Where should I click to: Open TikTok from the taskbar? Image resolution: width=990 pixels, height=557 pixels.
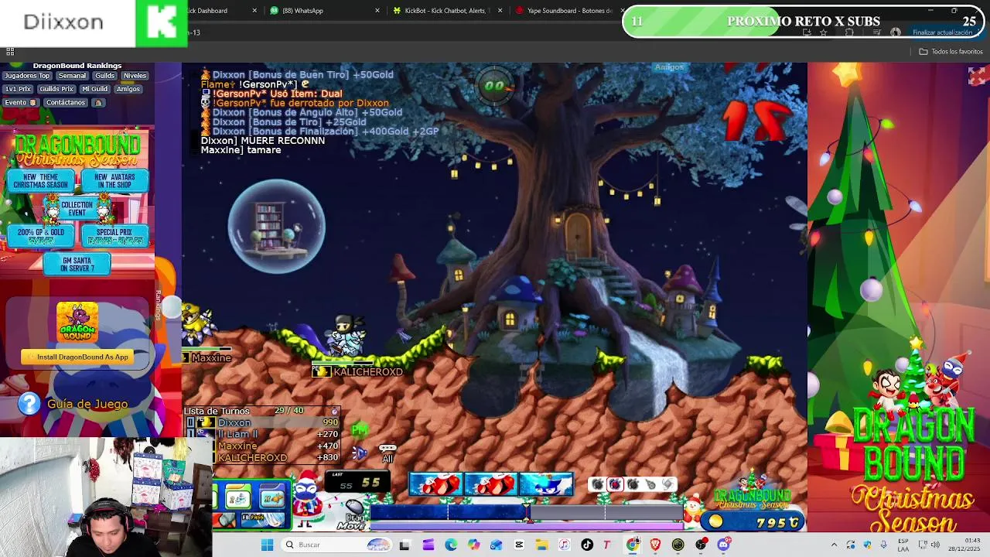coord(587,545)
